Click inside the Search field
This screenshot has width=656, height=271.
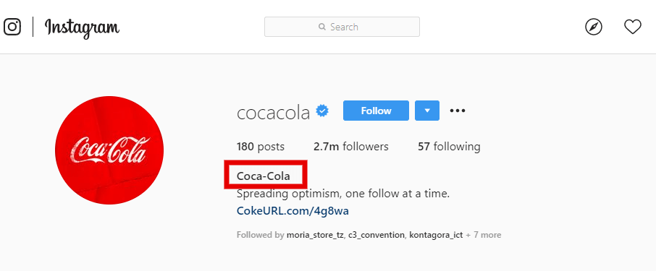coord(342,27)
